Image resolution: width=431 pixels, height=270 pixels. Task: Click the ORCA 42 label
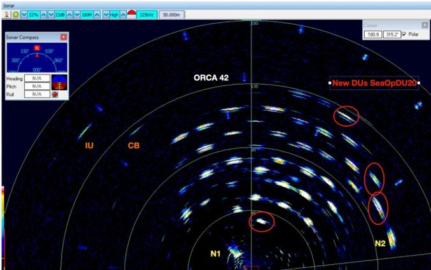click(211, 78)
